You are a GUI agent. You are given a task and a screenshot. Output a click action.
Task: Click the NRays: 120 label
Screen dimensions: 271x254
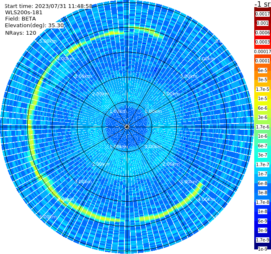click(x=21, y=33)
